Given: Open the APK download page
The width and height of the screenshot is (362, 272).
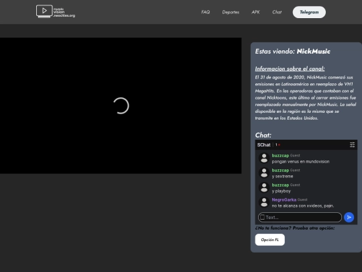Looking at the screenshot, I should click(x=255, y=12).
